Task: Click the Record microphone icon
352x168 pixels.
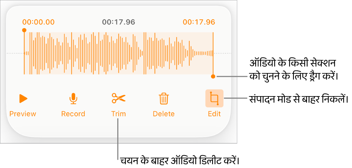Action: [73, 99]
